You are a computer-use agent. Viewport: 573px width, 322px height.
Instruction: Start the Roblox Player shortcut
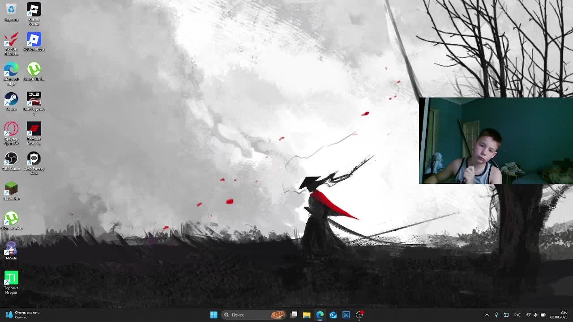tap(34, 42)
